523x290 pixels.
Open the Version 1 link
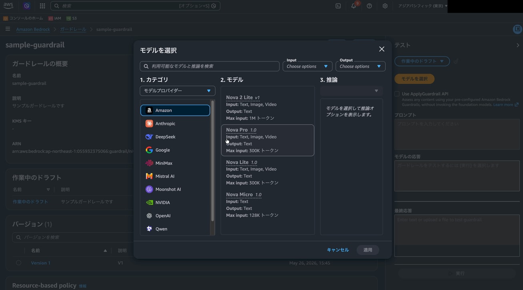pos(41,263)
